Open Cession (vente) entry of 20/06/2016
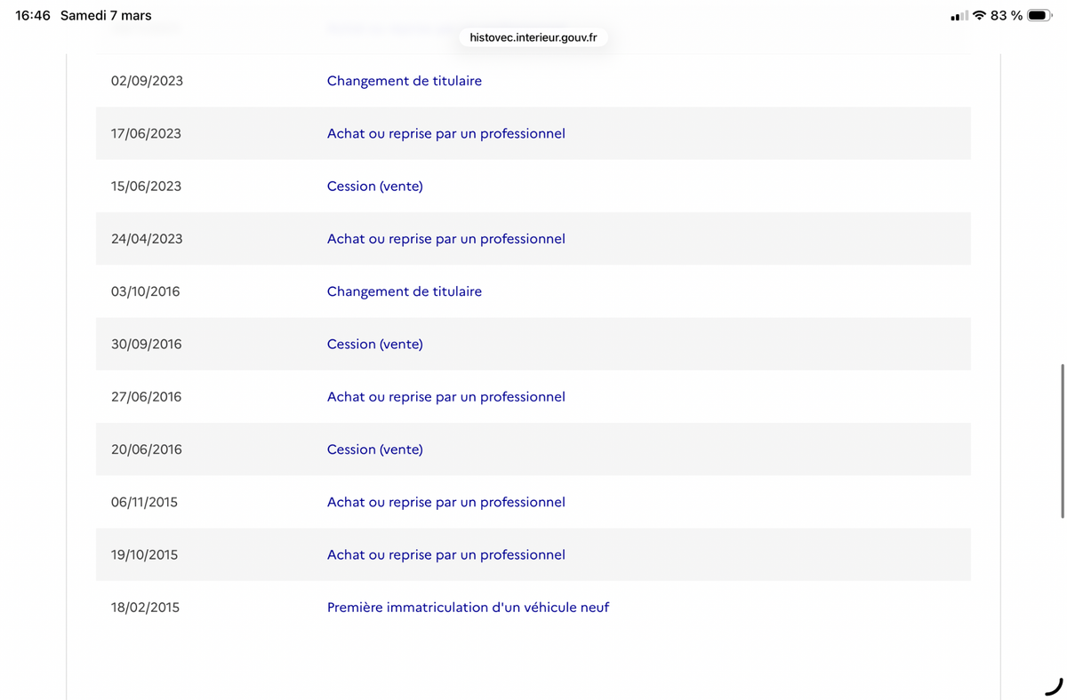 375,449
